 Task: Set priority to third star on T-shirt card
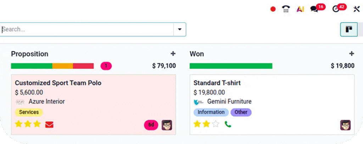point(216,124)
